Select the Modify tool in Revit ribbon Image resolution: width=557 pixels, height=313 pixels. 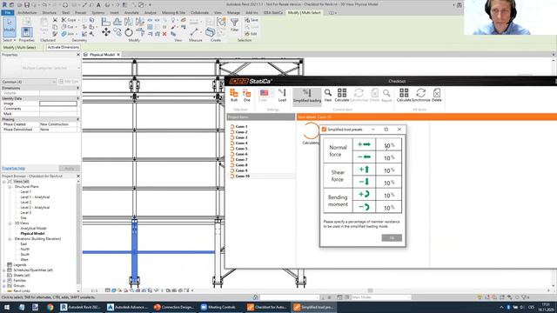[10, 27]
